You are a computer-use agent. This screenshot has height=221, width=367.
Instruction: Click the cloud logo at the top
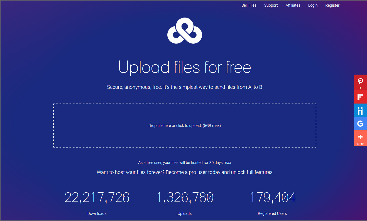185,31
